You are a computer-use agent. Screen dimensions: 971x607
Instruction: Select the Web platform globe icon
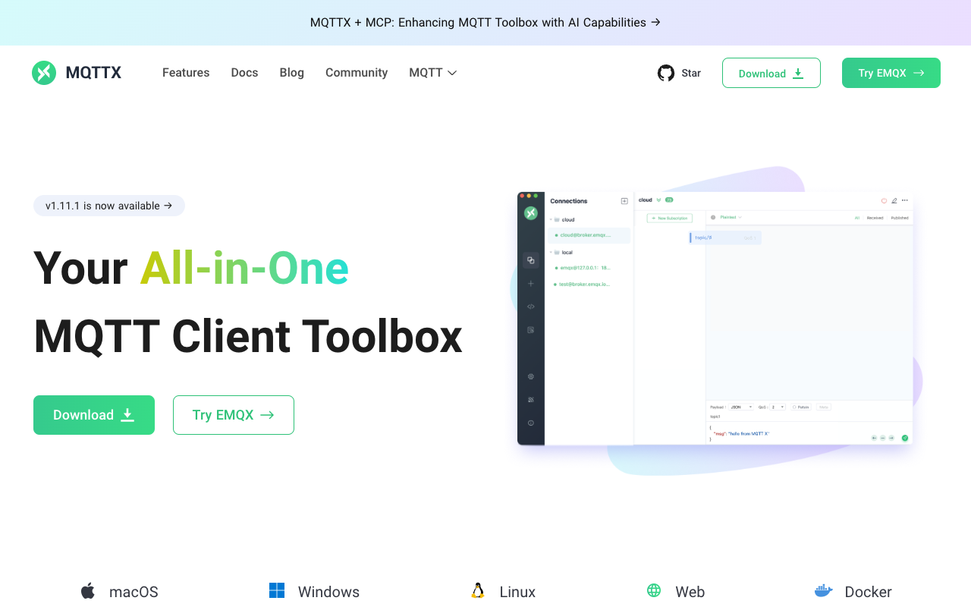tap(654, 591)
